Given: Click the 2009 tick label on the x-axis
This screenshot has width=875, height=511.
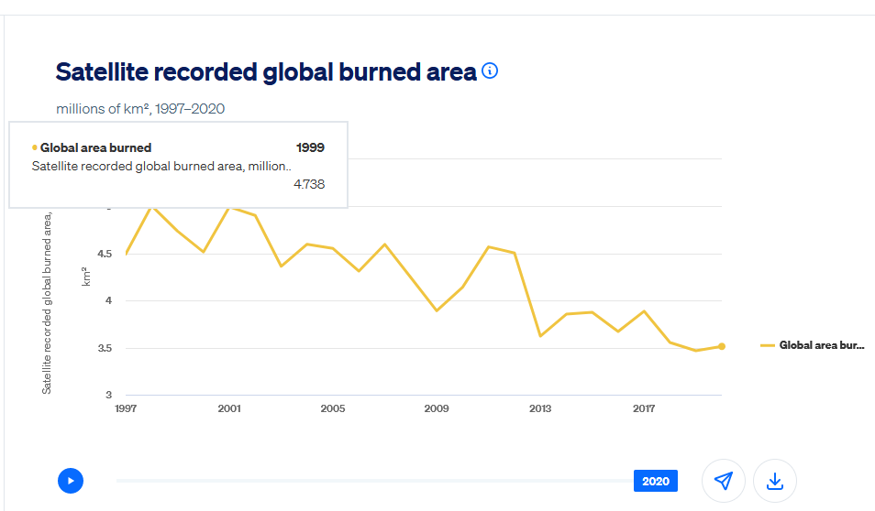Looking at the screenshot, I should pyautogui.click(x=437, y=409).
